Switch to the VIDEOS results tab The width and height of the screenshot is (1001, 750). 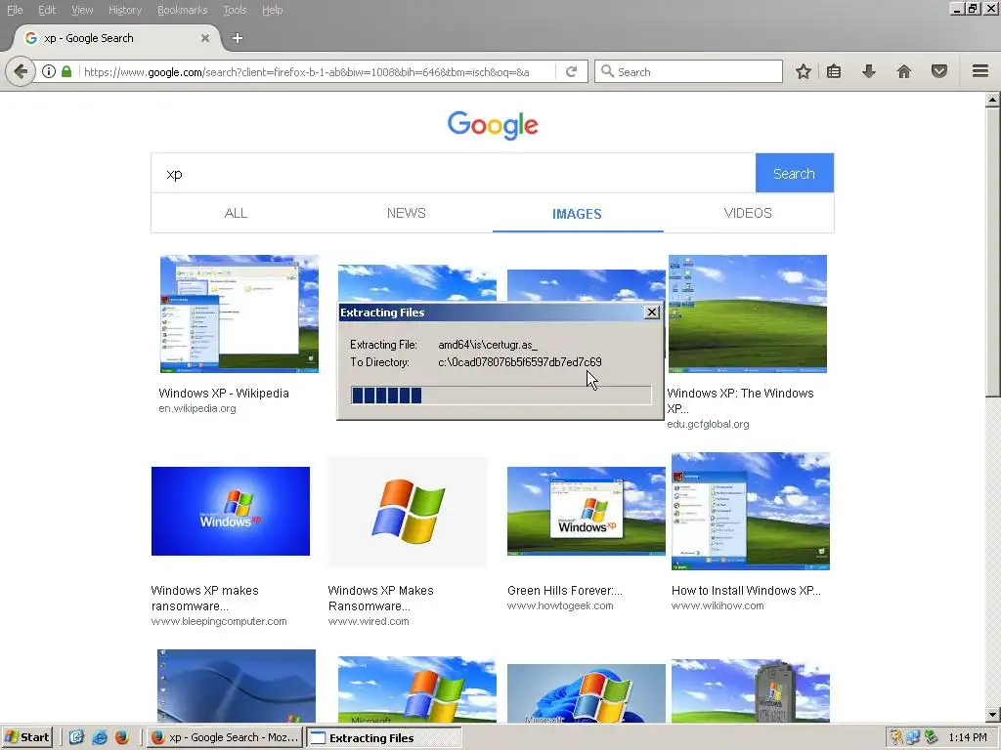click(748, 213)
